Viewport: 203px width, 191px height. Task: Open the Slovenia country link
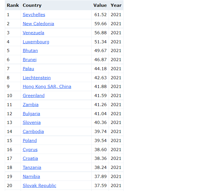pyautogui.click(x=32, y=123)
